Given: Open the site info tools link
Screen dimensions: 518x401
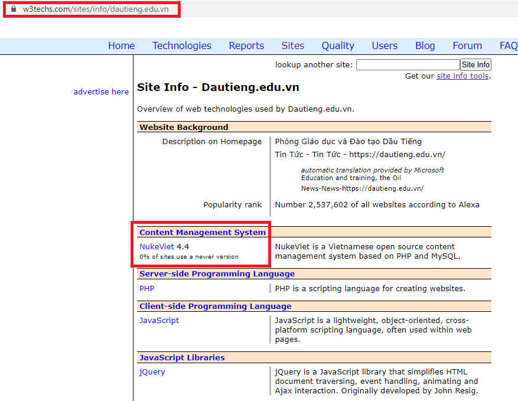Looking at the screenshot, I should pyautogui.click(x=462, y=76).
